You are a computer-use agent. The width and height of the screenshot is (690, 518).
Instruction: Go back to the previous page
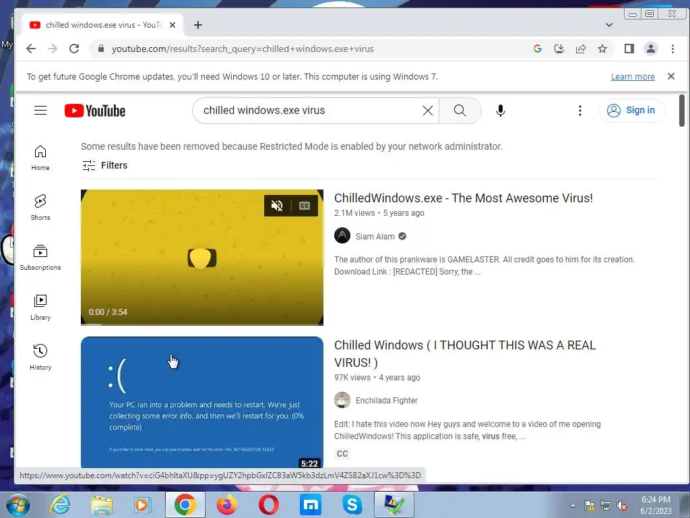(x=31, y=49)
